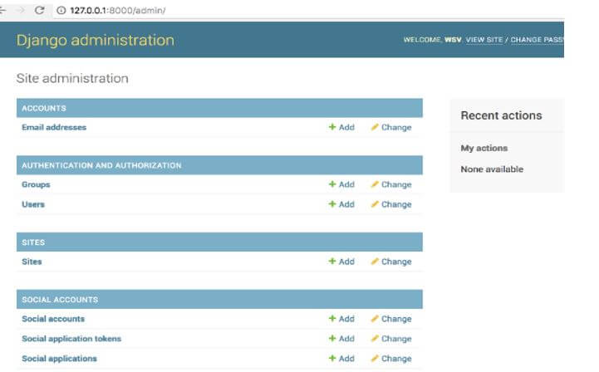Click the green plus icon for Social applications
The height and width of the screenshot is (372, 599).
332,358
